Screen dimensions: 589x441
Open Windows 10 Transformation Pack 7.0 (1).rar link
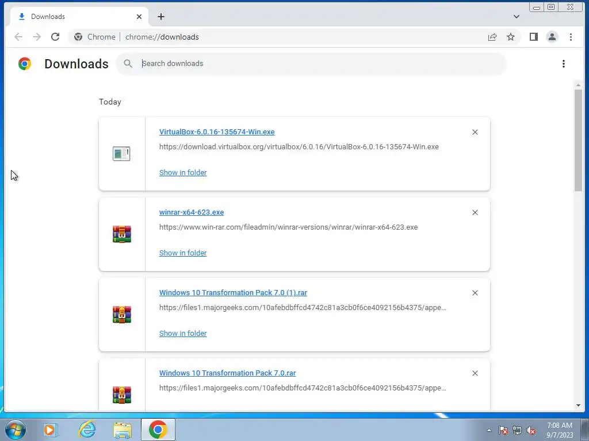pos(233,292)
